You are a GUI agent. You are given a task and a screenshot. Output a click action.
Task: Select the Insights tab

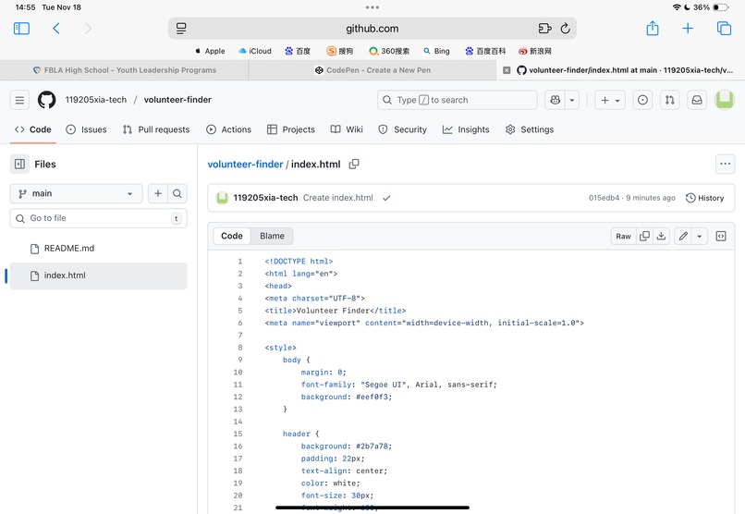tap(466, 129)
